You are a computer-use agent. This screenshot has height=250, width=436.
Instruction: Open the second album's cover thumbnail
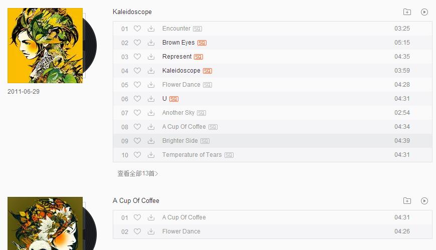click(x=45, y=223)
